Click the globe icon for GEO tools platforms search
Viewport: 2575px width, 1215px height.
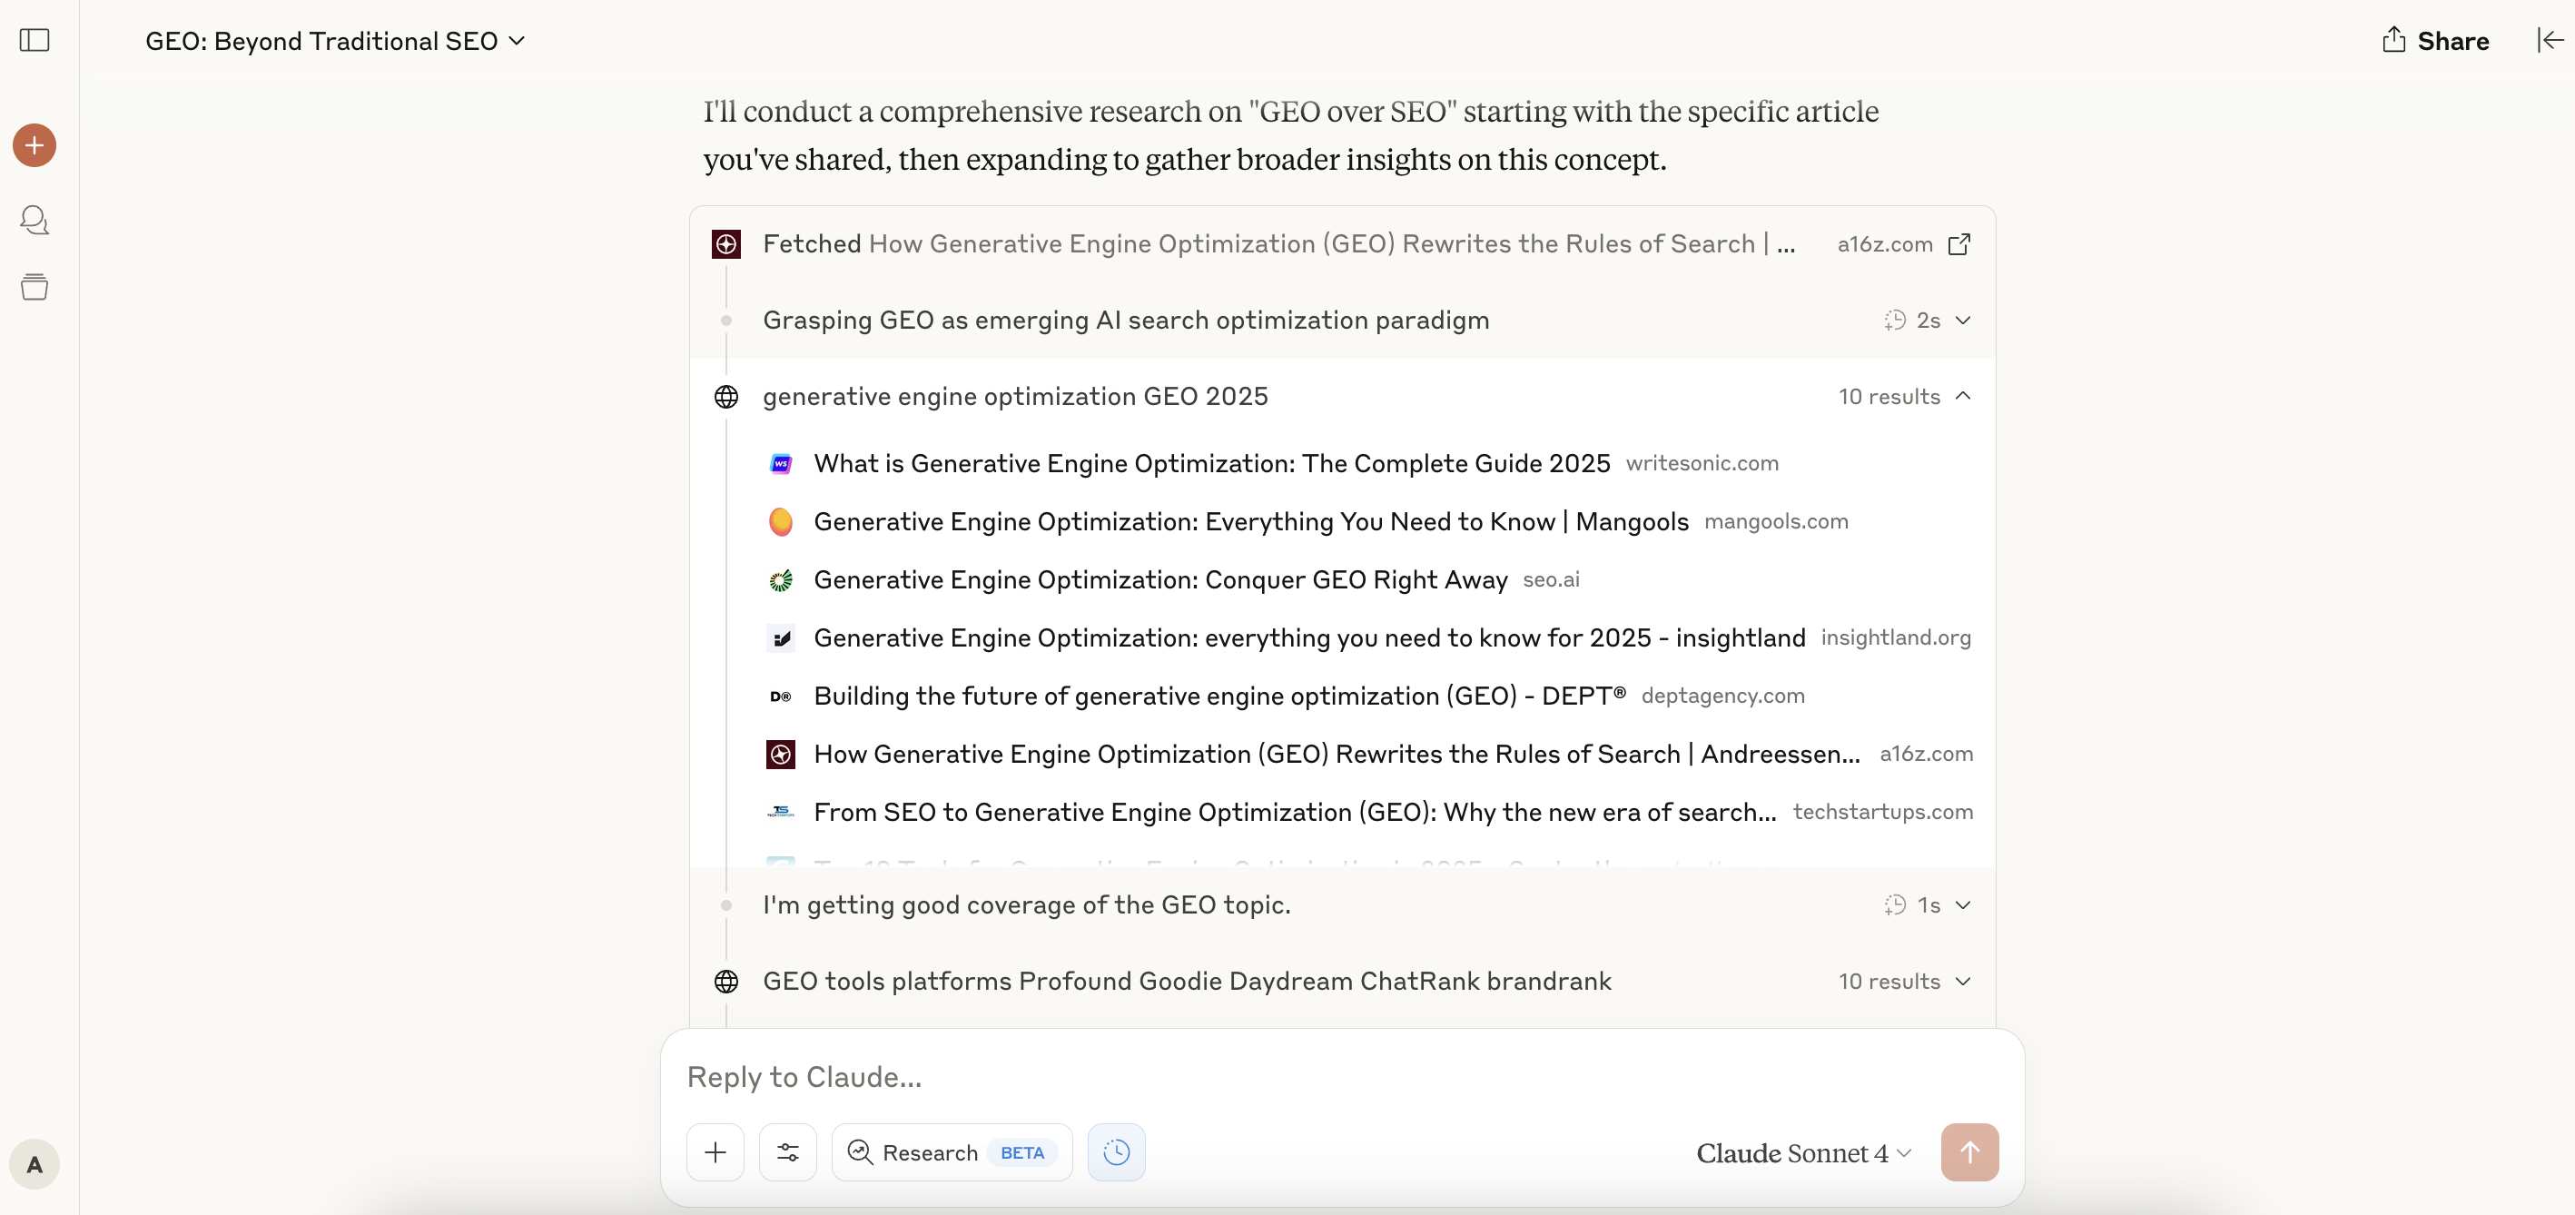point(726,982)
